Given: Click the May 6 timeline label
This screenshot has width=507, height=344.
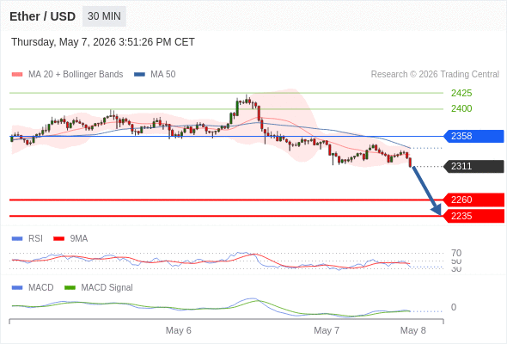Looking at the screenshot, I should [179, 330].
